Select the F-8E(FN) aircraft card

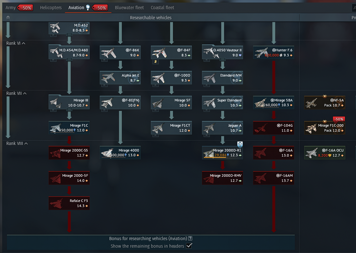(x=120, y=102)
